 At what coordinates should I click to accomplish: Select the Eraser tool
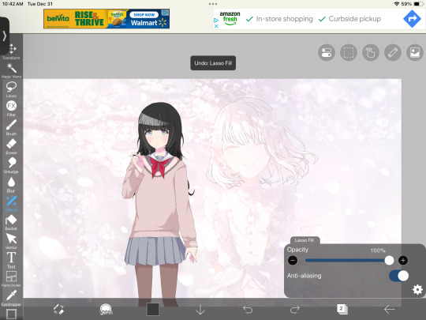pyautogui.click(x=11, y=146)
